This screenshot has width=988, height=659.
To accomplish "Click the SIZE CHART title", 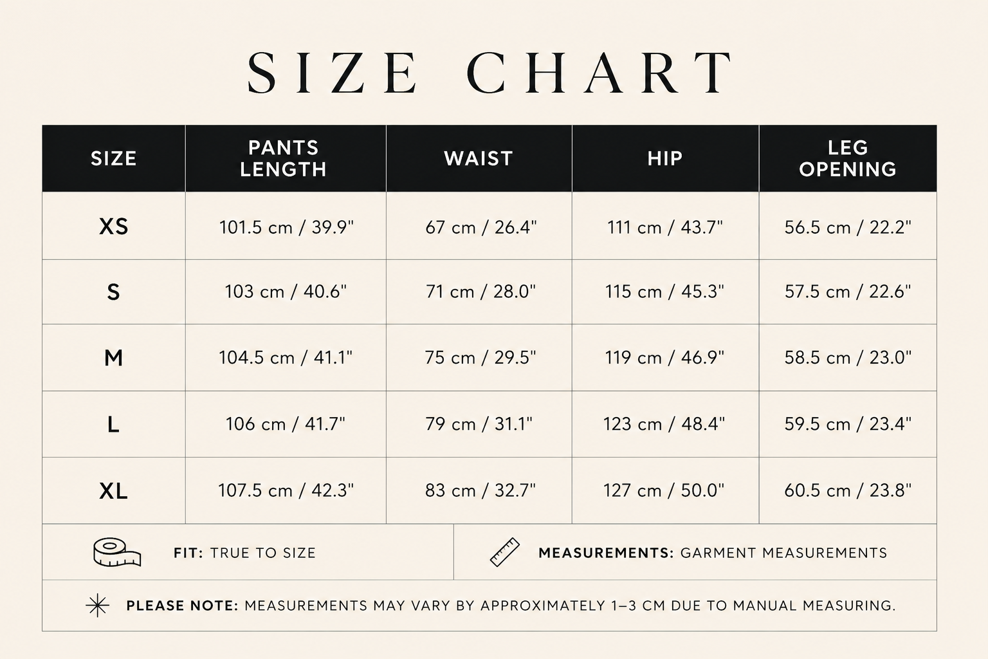I will click(490, 73).
